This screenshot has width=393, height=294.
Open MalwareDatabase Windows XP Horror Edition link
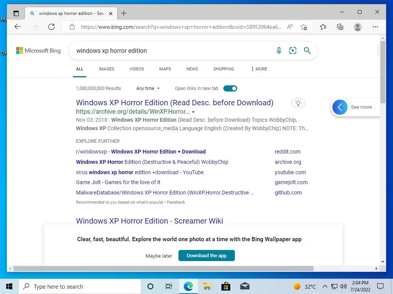[x=165, y=193]
